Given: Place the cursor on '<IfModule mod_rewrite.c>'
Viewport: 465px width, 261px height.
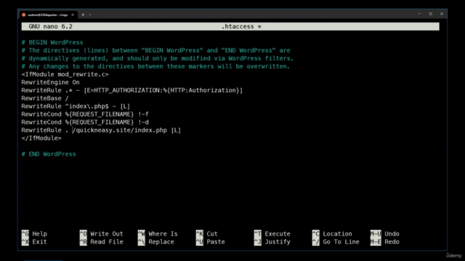Looking at the screenshot, I should [65, 74].
